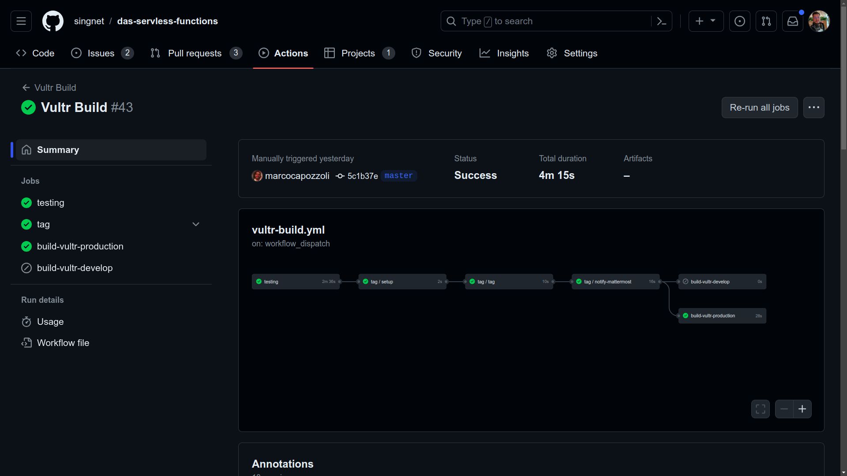
Task: Switch to the Issues tab
Action: click(102, 53)
